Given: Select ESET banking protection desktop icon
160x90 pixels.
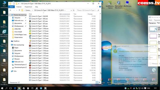Looking at the screenshot, I should pos(4,33).
